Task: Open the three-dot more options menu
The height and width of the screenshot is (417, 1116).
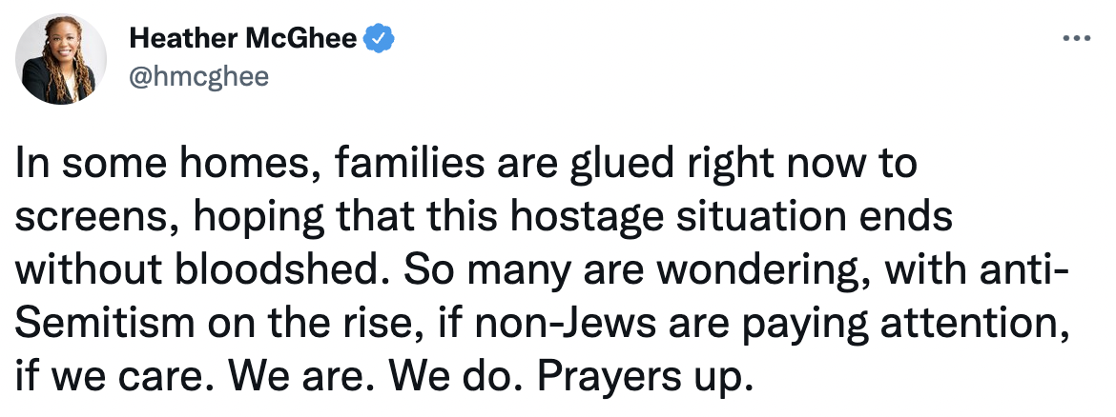Action: coord(1076,39)
